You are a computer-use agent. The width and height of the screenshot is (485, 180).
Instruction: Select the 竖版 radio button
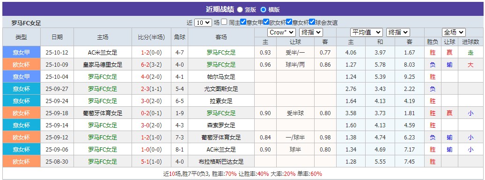tap(240, 9)
